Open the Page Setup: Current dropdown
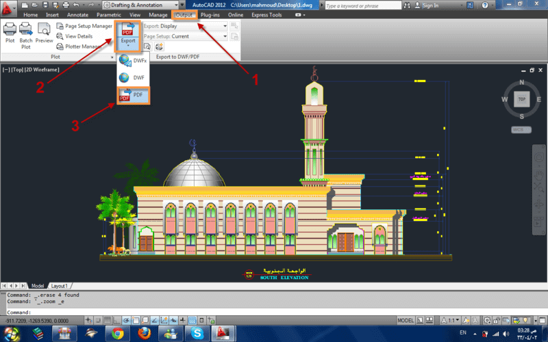 (185, 36)
